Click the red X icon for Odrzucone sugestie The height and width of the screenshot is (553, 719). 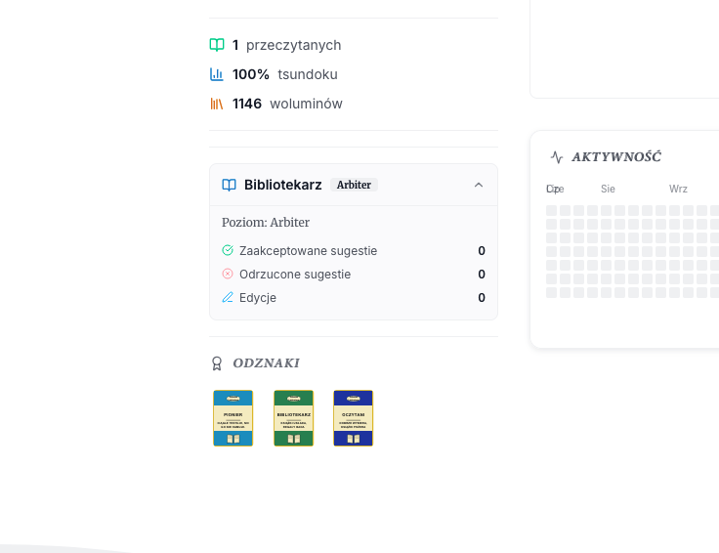click(x=228, y=274)
